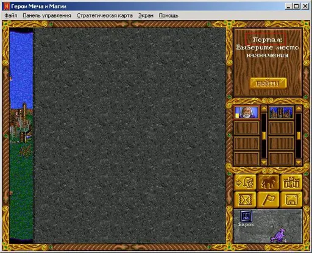Select the bearded wizard hero portrait
This screenshot has width=312, height=253.
pyautogui.click(x=246, y=112)
